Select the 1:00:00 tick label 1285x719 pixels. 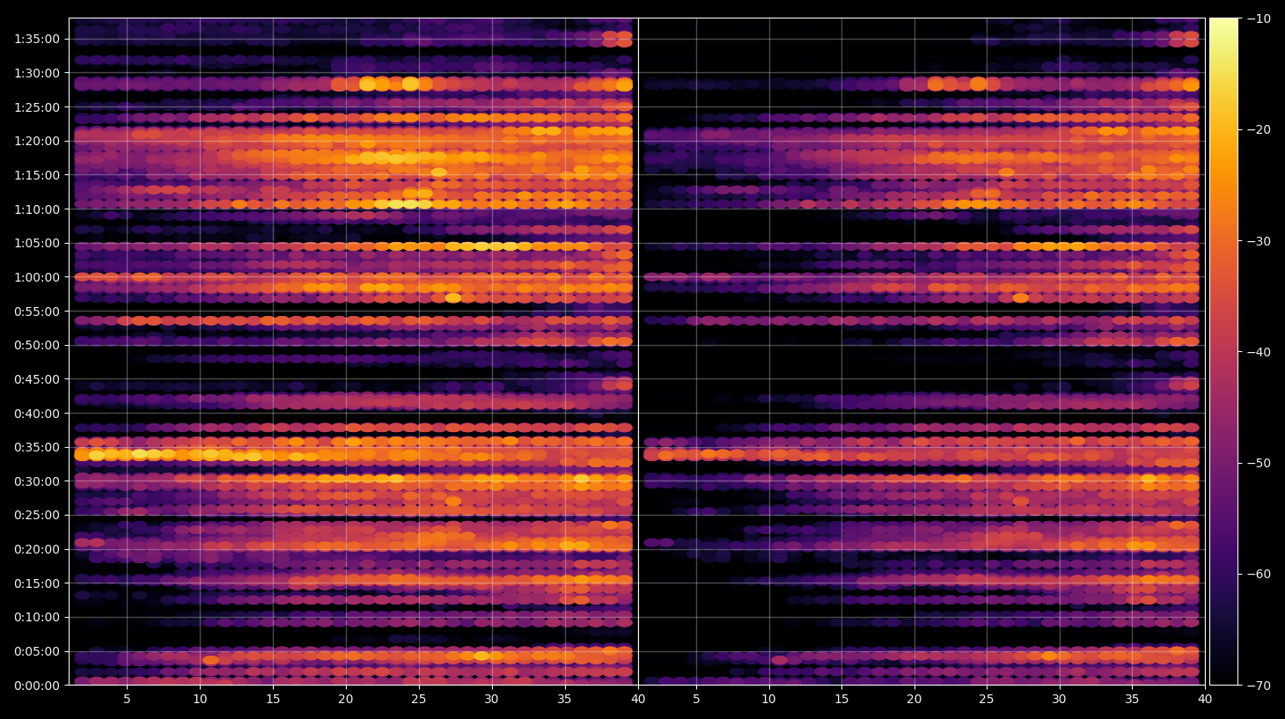pos(37,277)
